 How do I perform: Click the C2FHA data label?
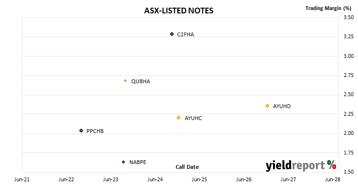(185, 34)
